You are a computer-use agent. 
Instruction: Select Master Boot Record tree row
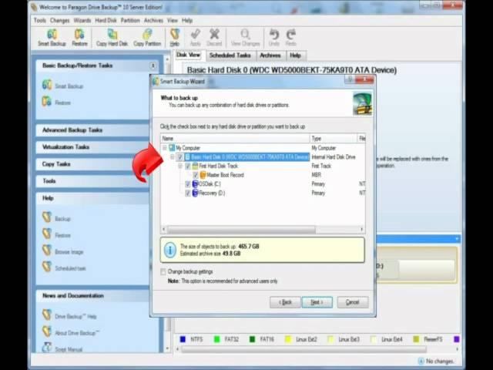(222, 175)
